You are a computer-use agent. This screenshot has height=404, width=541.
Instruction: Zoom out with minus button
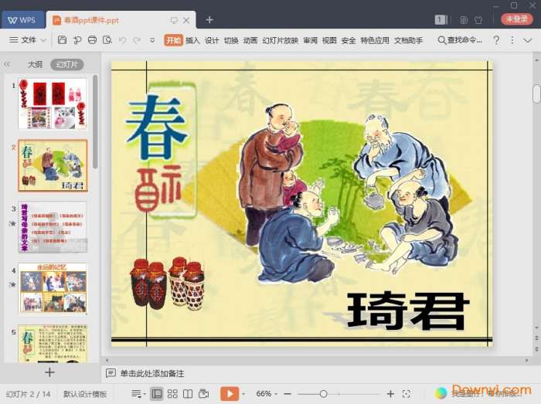point(288,394)
